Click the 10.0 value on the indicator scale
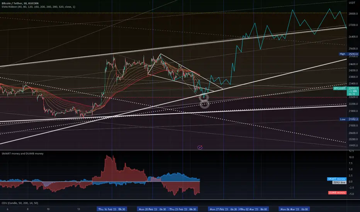This screenshot has height=212, width=360. 351,157
